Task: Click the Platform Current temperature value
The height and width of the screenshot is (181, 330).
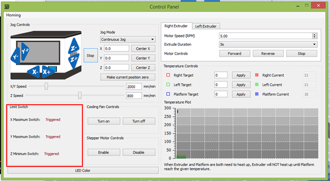Action: 310,94
